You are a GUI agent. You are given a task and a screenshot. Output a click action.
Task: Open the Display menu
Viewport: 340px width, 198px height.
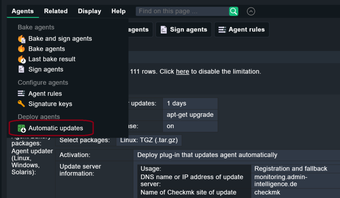[89, 11]
